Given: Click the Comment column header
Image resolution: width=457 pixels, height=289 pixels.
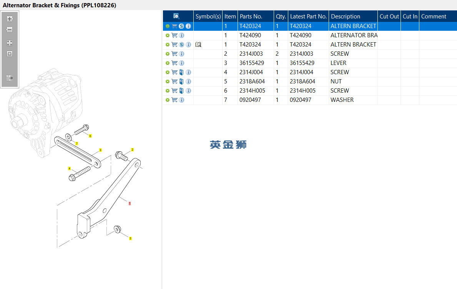Looking at the screenshot, I should coord(438,16).
